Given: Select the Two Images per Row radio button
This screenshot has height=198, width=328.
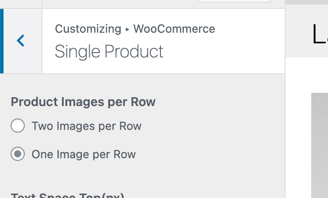Looking at the screenshot, I should [x=18, y=126].
